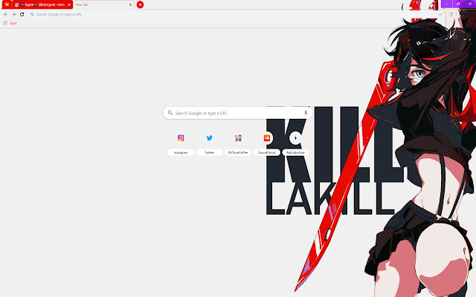Open the SoundCloud shortcut tile
The height and width of the screenshot is (297, 476).
[266, 143]
